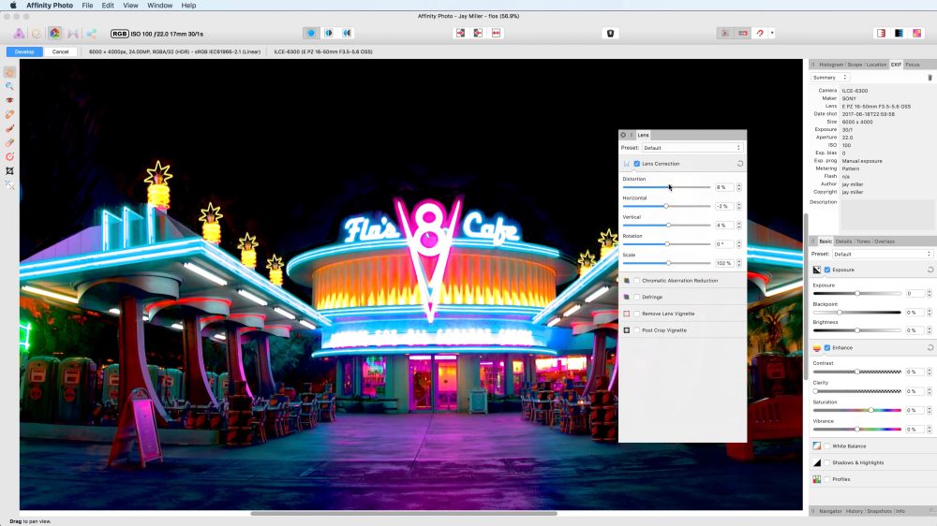This screenshot has height=526, width=937.
Task: Open the Basic panel Preset dropdown
Action: 882,254
